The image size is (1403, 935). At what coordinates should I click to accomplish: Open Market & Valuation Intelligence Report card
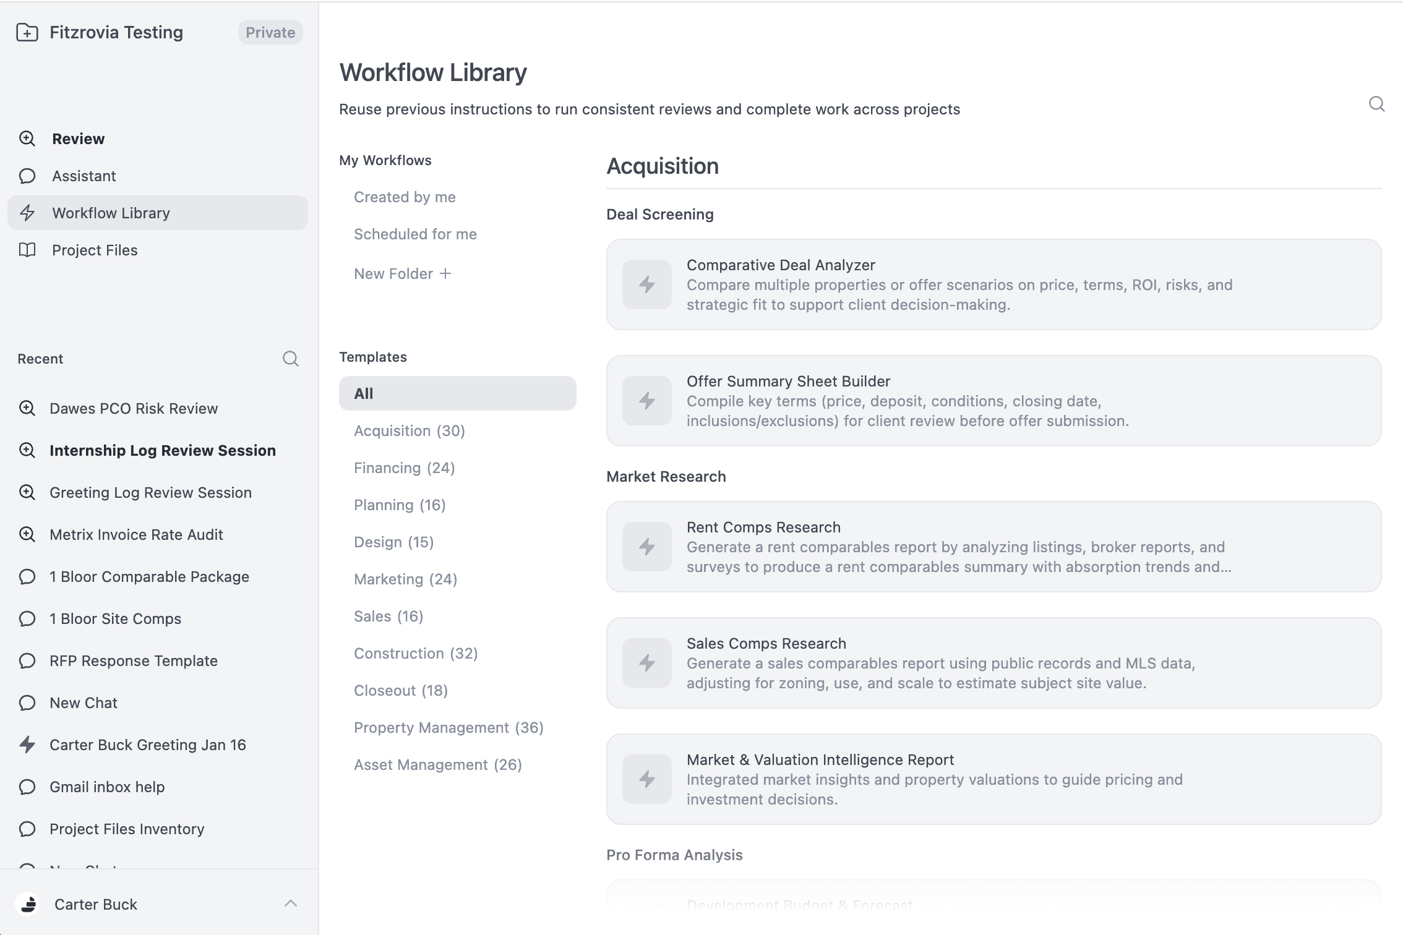click(x=993, y=779)
